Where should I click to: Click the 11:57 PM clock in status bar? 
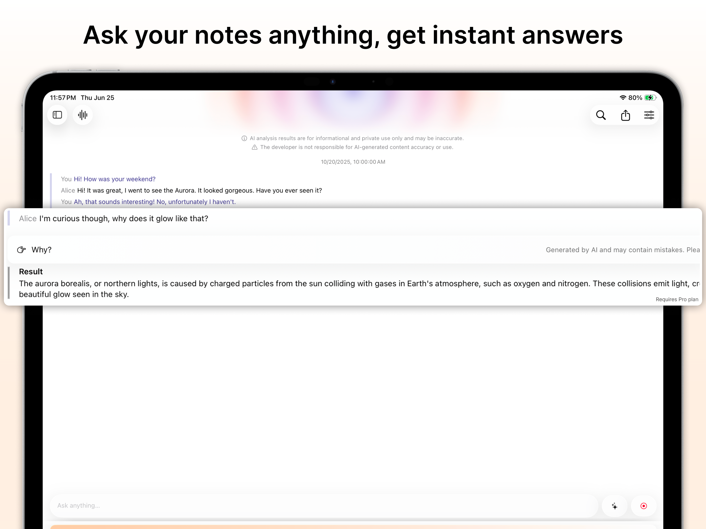tap(63, 98)
